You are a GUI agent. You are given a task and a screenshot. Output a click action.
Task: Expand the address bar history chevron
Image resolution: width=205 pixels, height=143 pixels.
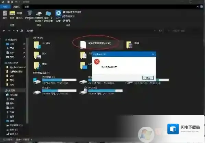click(155, 31)
